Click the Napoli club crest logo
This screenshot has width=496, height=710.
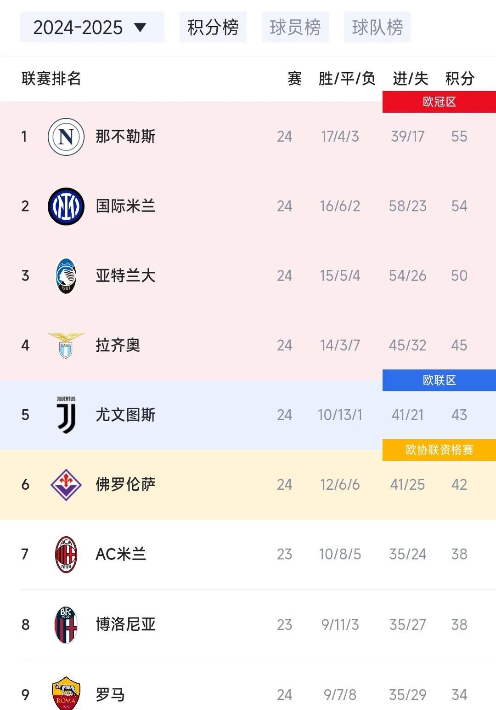[x=66, y=136]
